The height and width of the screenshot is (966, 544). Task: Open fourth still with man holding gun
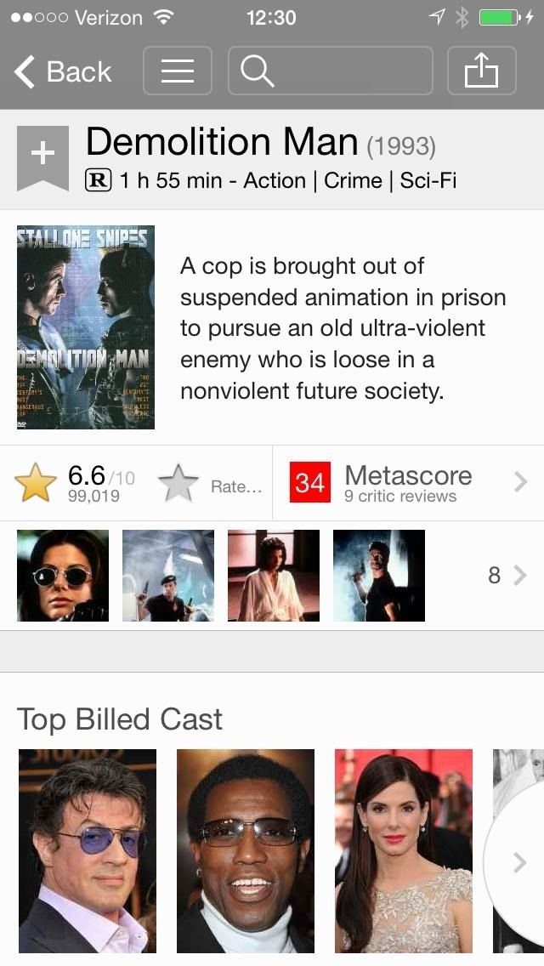tap(379, 576)
